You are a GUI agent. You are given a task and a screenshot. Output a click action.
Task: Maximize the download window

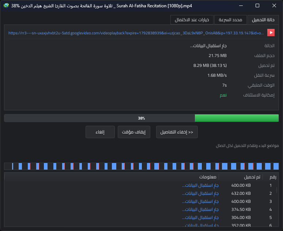pos(257,5)
